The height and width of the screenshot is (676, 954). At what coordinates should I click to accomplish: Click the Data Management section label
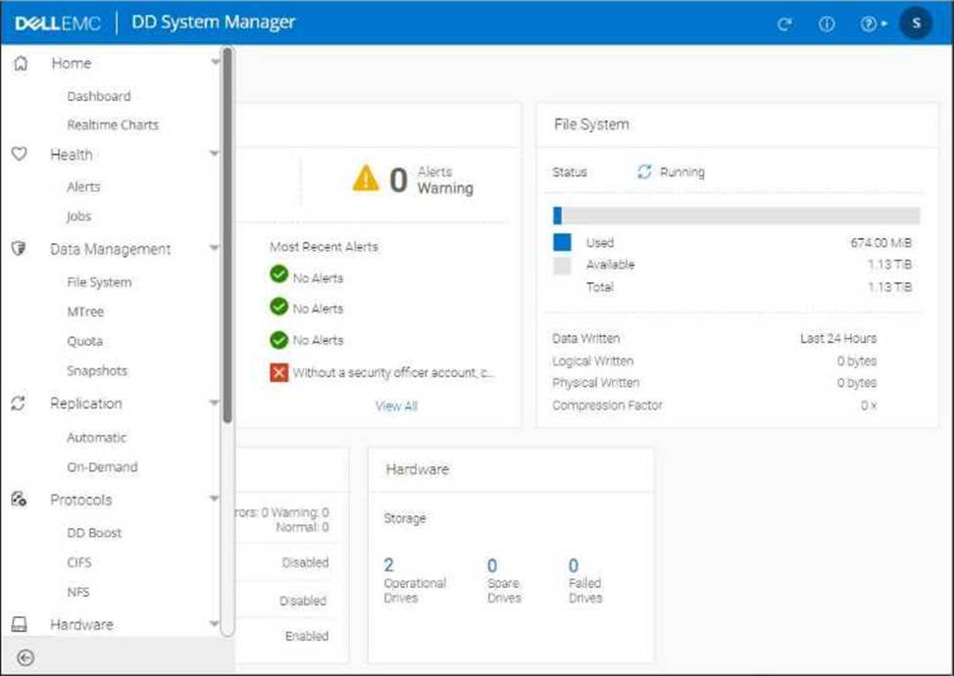coord(110,249)
